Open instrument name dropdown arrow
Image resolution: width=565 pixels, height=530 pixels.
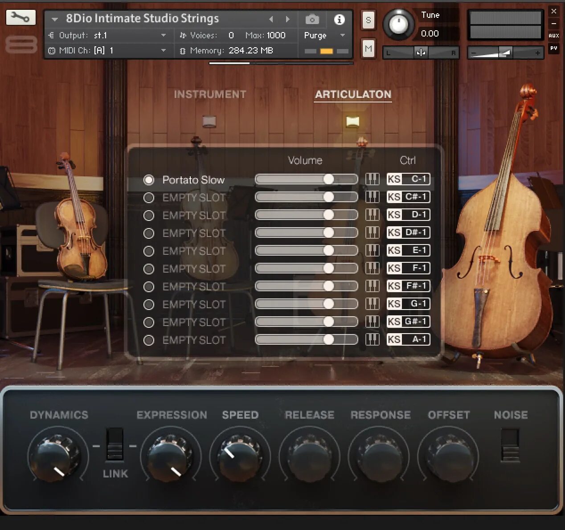[55, 19]
